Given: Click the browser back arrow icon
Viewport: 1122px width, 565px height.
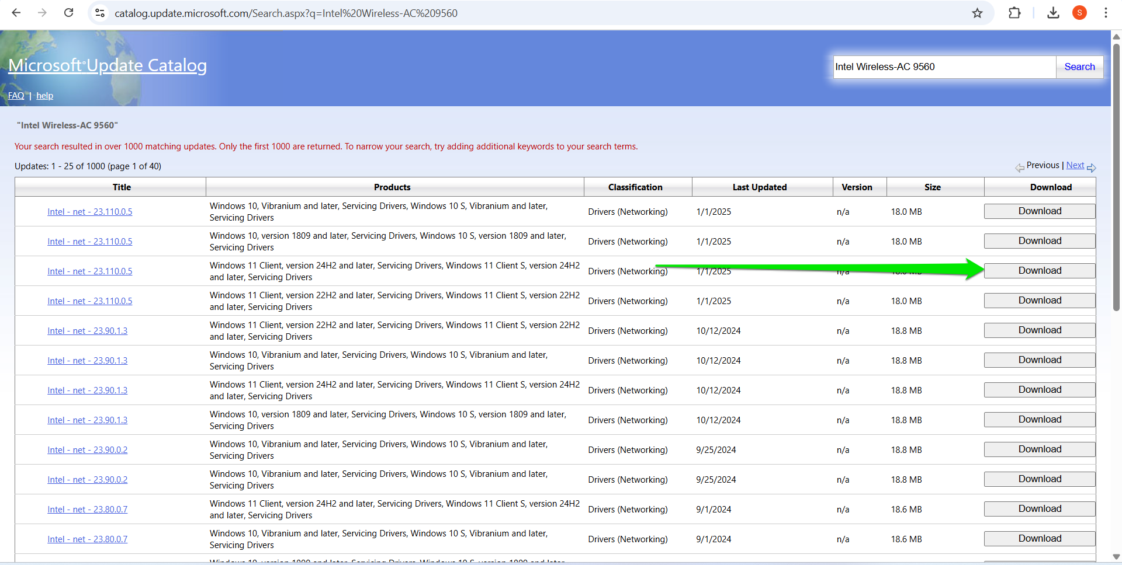Looking at the screenshot, I should coord(16,13).
